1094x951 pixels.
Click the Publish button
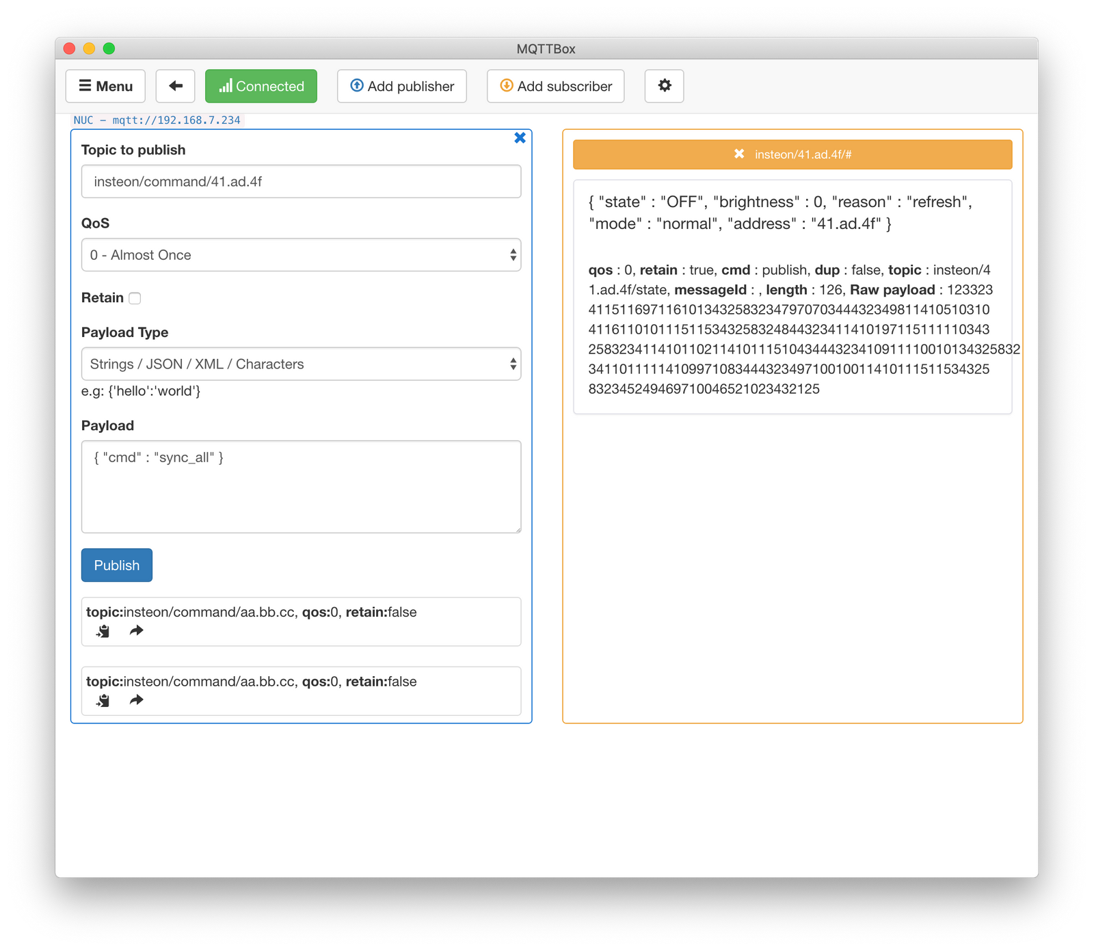[116, 565]
